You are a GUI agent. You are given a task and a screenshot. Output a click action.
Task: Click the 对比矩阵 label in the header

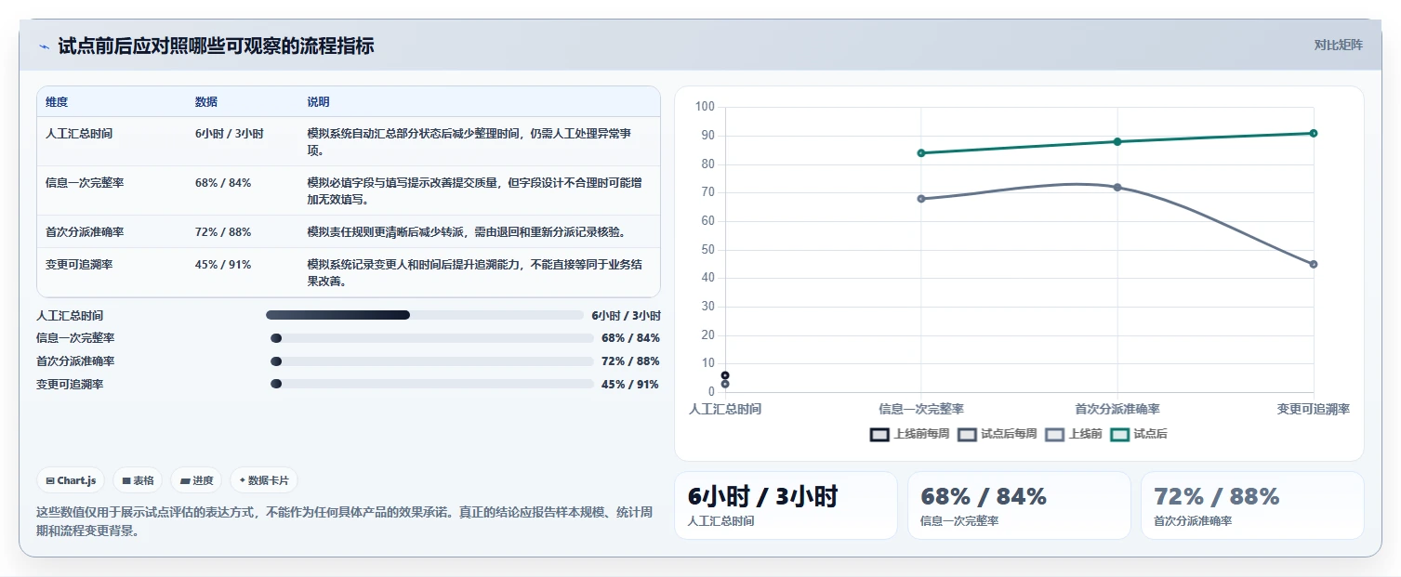1339,45
